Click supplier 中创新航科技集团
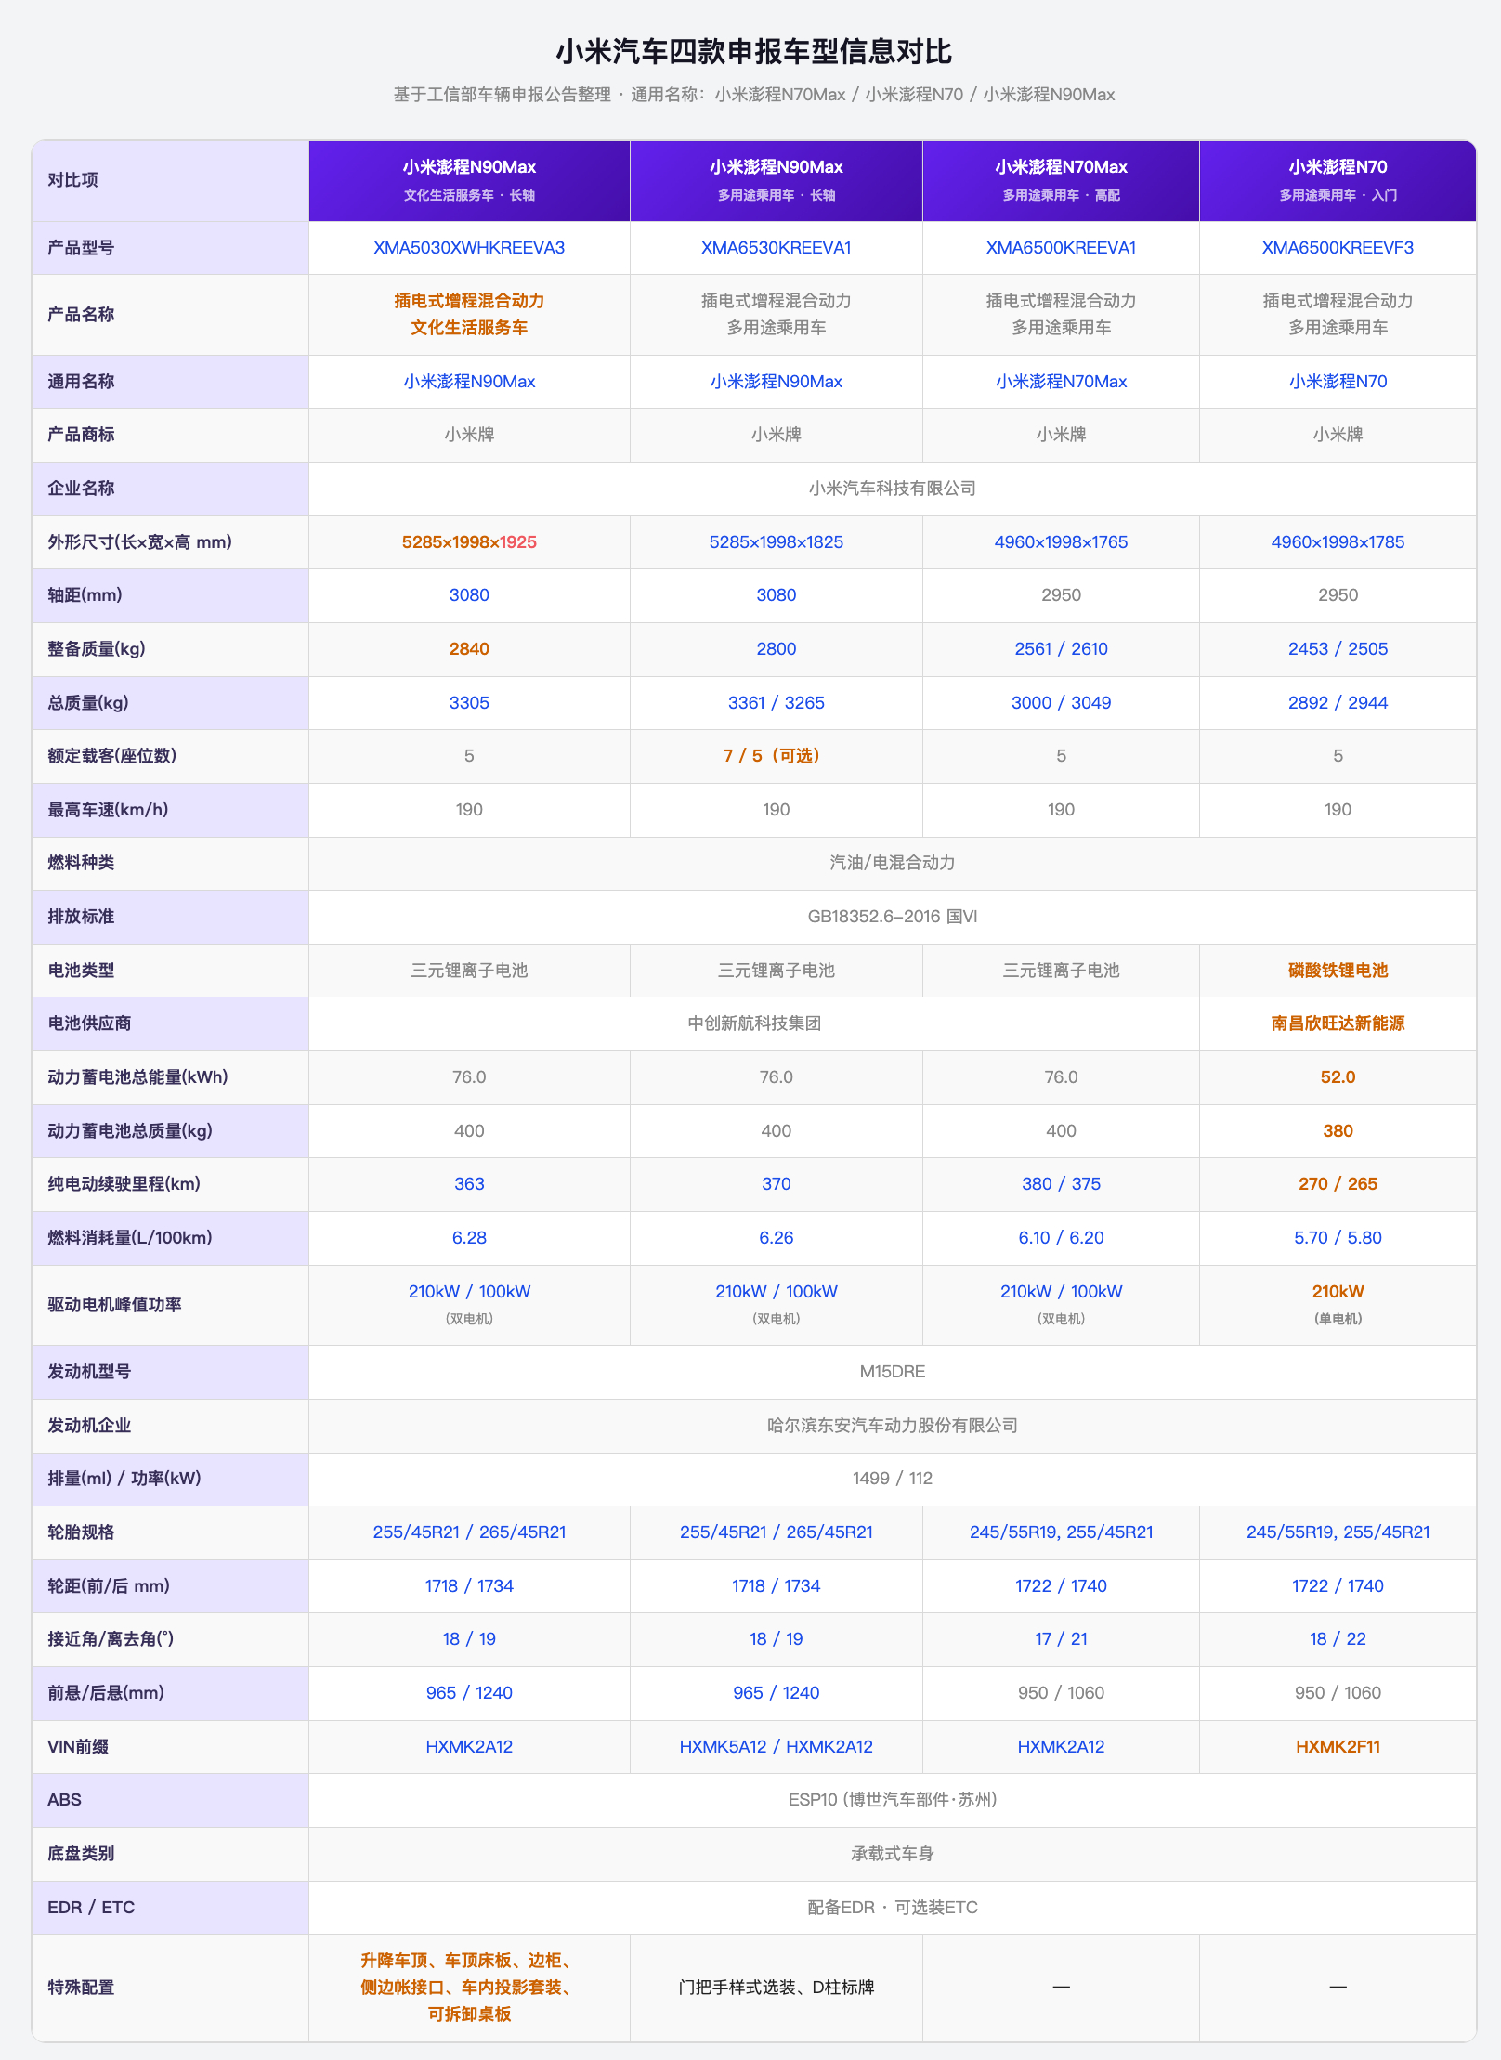Image resolution: width=1501 pixels, height=2060 pixels. tap(754, 1023)
